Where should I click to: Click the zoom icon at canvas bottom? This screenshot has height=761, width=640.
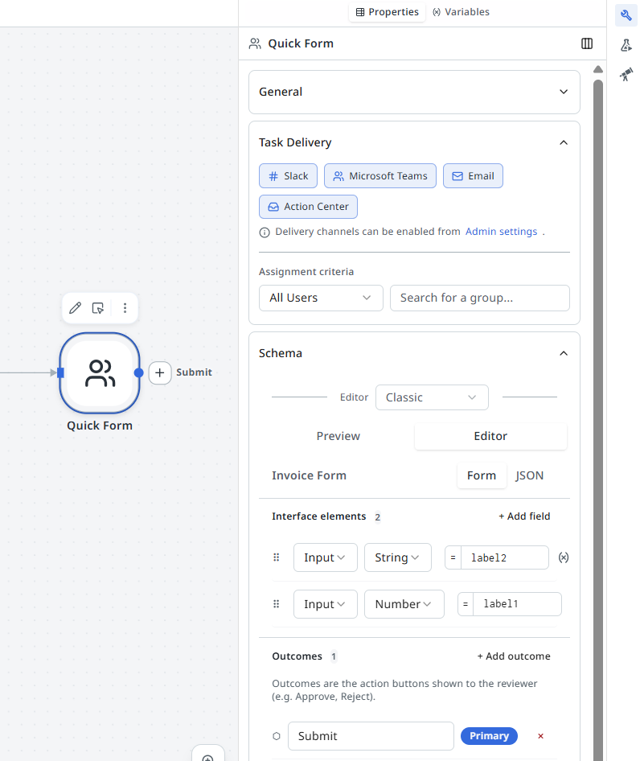click(207, 756)
